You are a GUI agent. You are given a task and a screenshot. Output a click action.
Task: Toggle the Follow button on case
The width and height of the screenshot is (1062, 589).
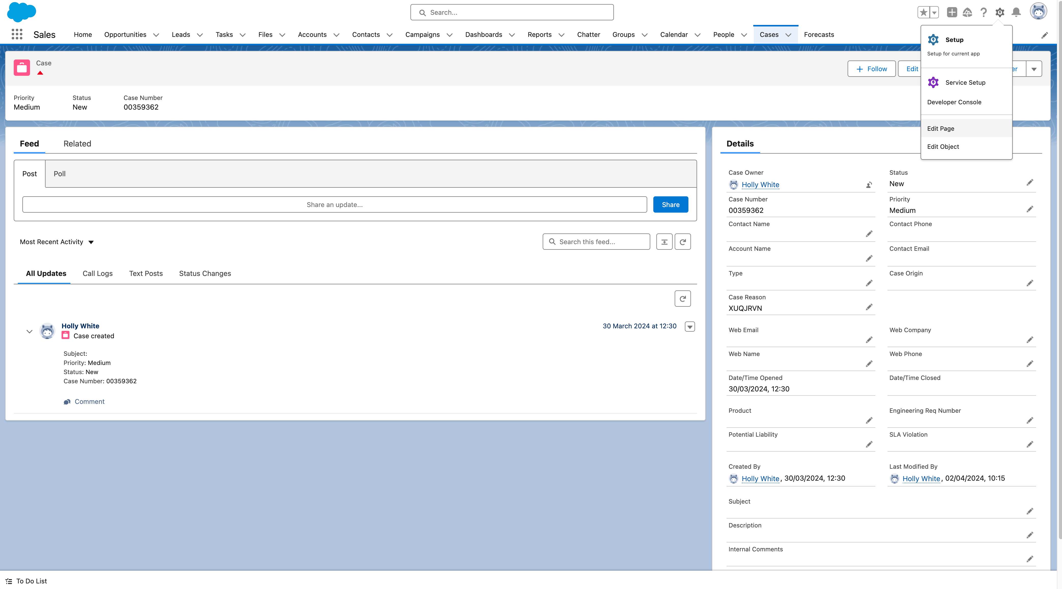click(x=872, y=69)
